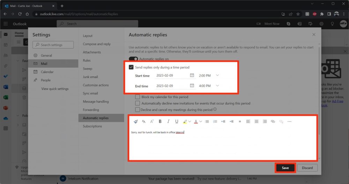Screen dimensions: 349x184
Task: Open tips lightbulb icon
Action: 332,24
